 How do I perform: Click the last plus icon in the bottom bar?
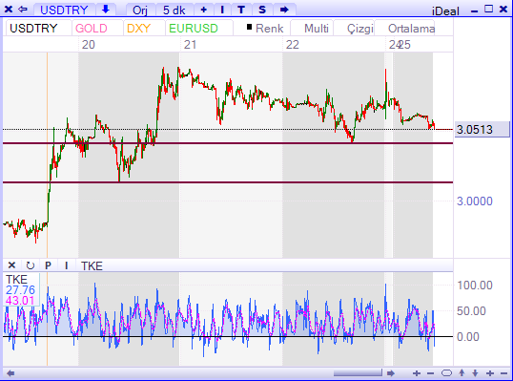click(x=490, y=373)
